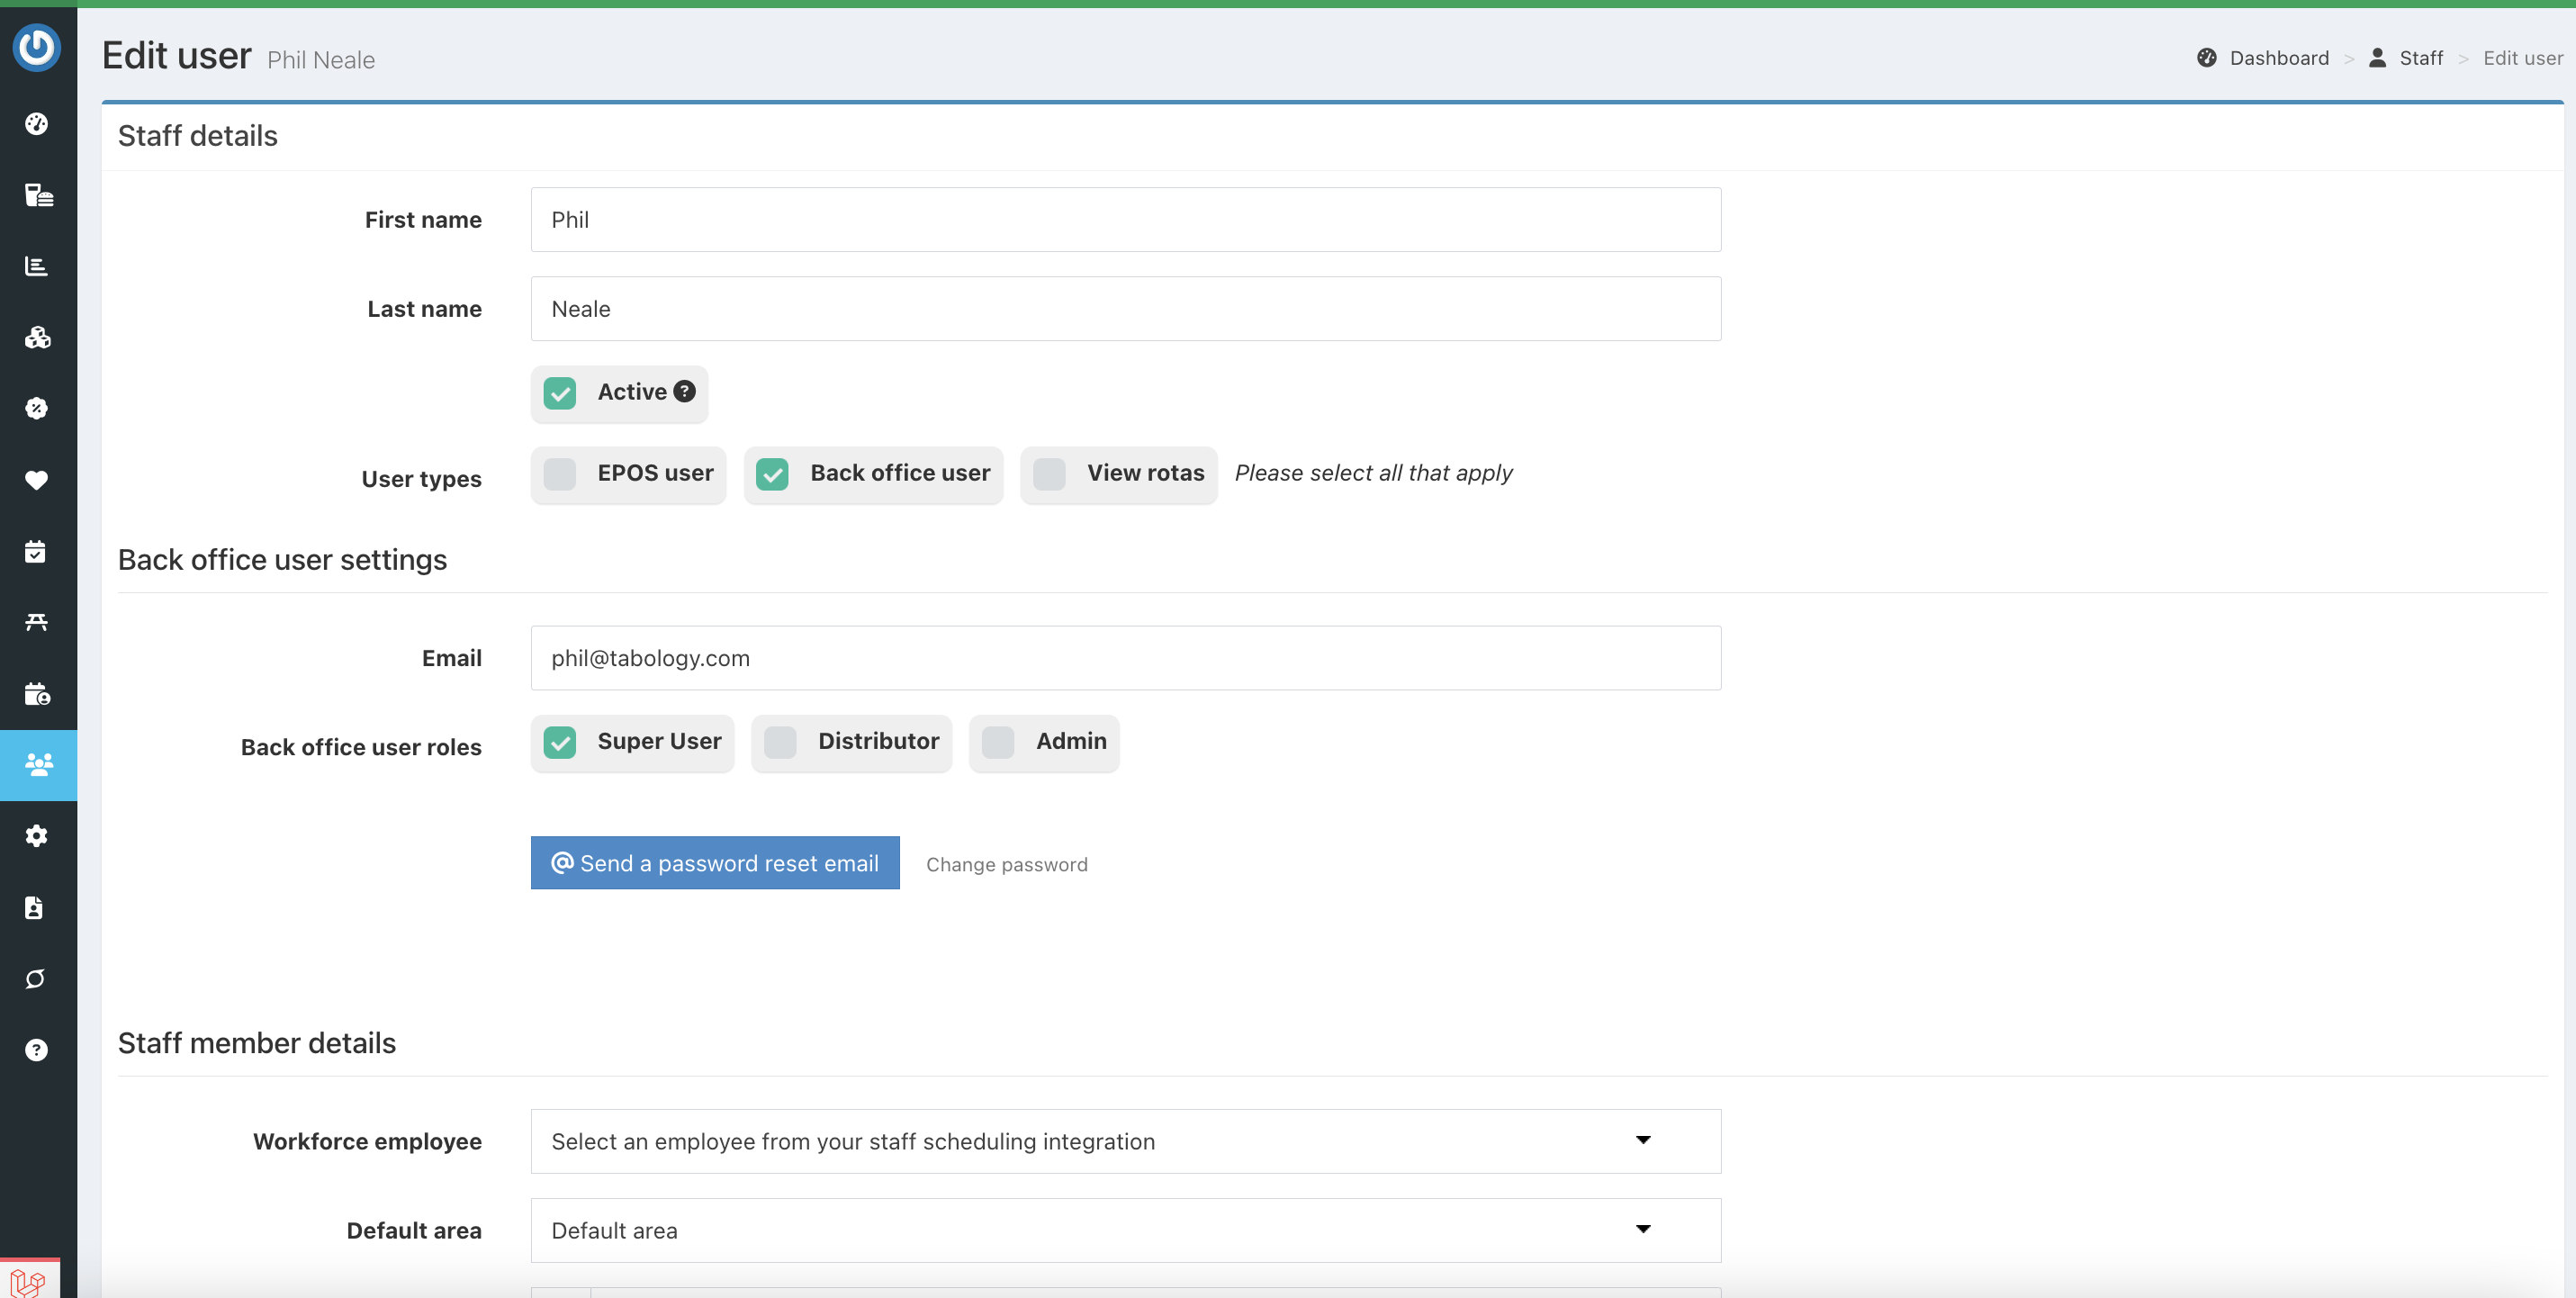Click the picnic table icon in sidebar

coord(37,622)
